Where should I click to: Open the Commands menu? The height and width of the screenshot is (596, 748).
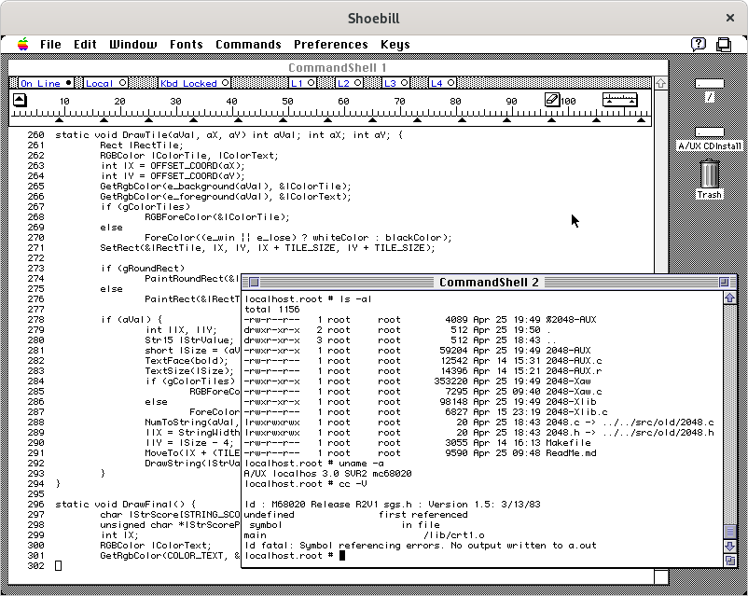click(248, 45)
